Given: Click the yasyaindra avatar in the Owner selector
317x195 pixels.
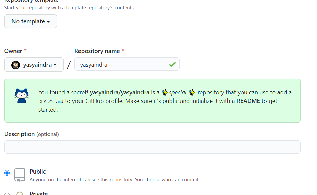Looking at the screenshot, I should pos(15,65).
